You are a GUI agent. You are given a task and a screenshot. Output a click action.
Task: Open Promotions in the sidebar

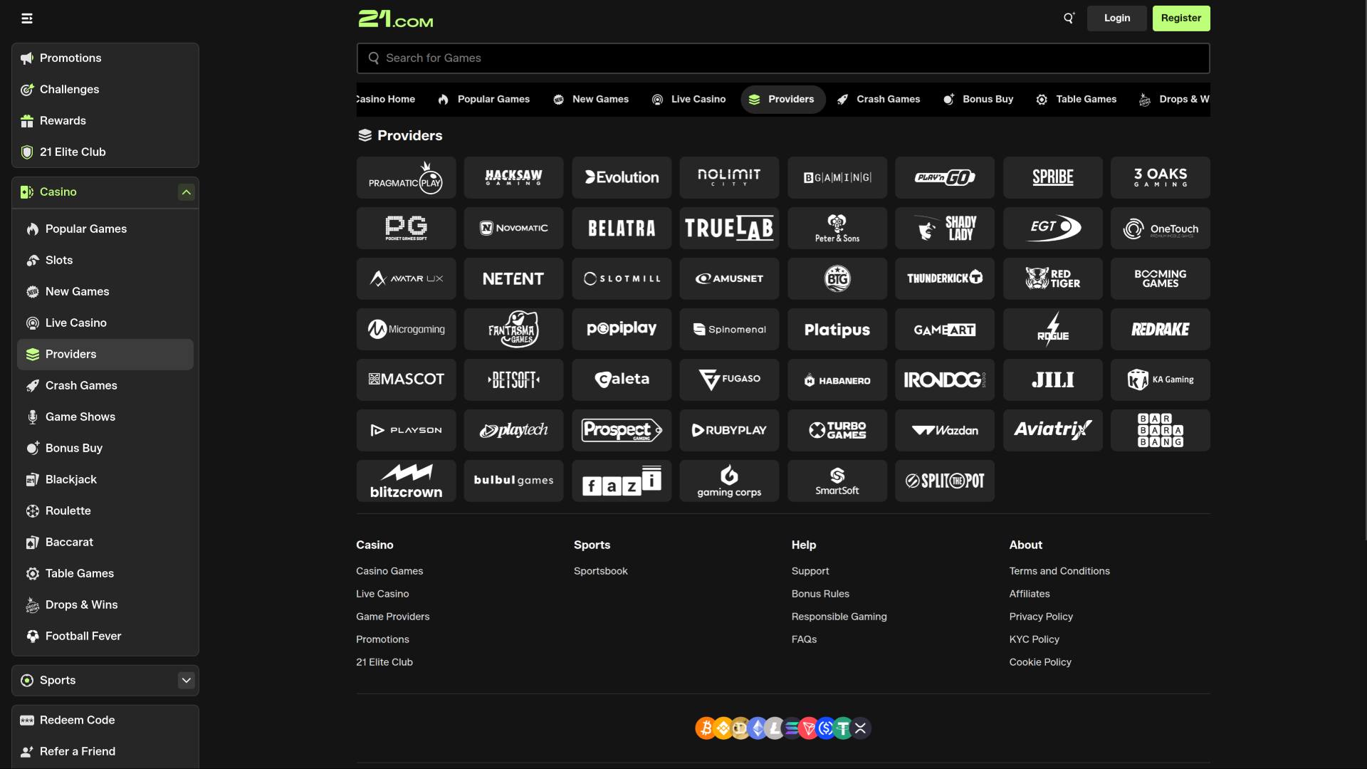click(105, 58)
